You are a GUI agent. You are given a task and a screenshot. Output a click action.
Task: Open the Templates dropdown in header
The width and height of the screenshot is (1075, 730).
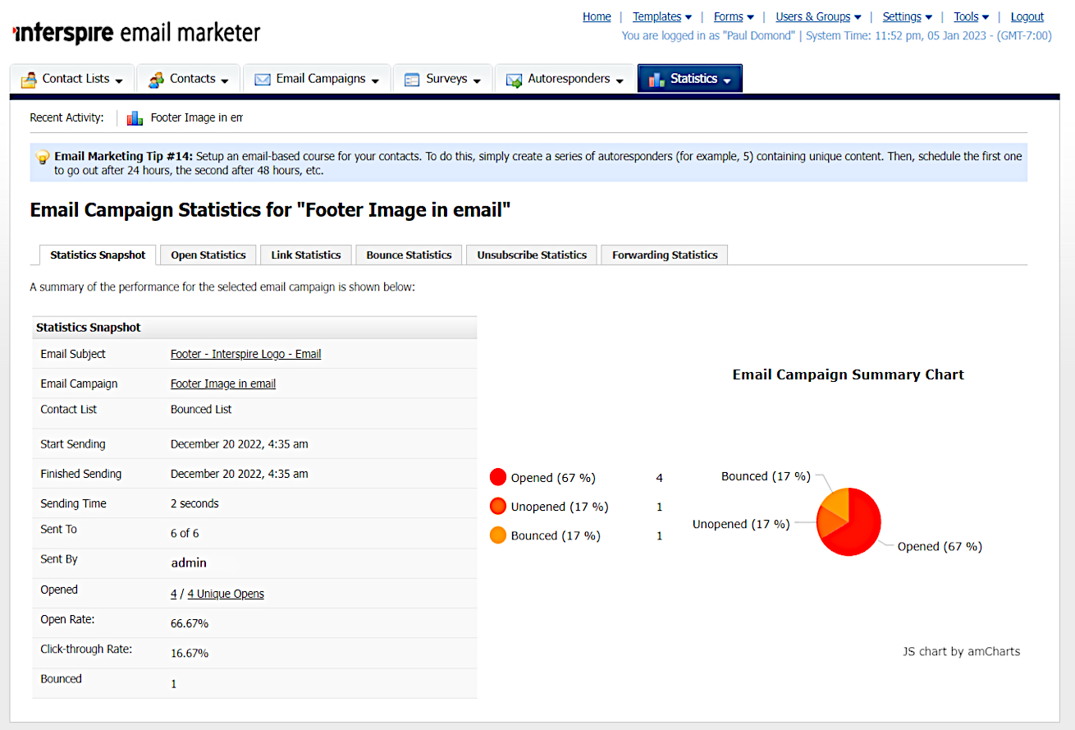pyautogui.click(x=662, y=16)
